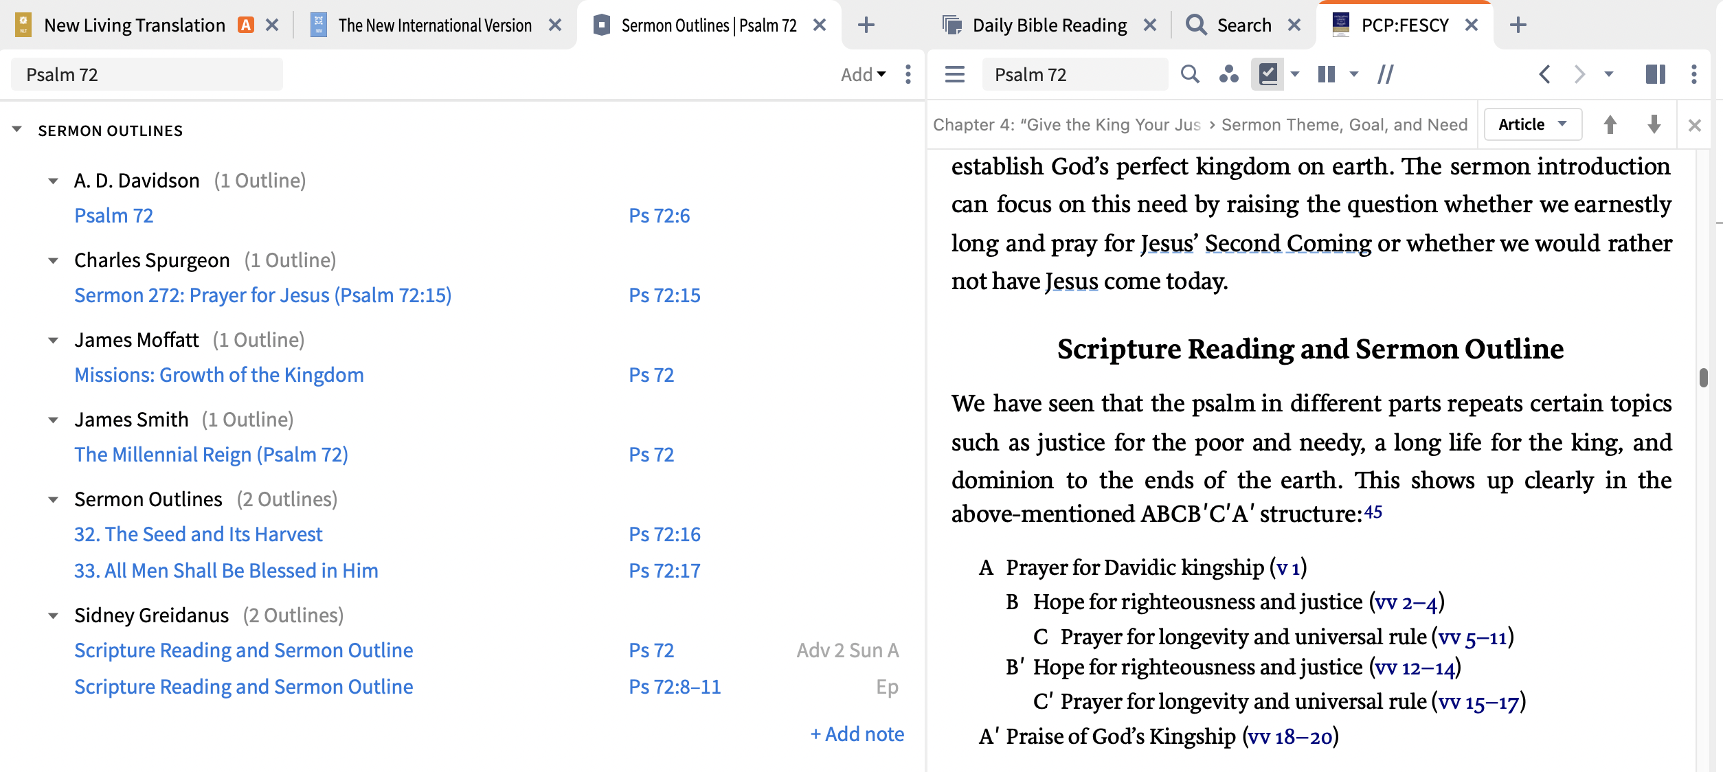Click the multi-column view icon
1723x772 pixels.
coord(1327,74)
